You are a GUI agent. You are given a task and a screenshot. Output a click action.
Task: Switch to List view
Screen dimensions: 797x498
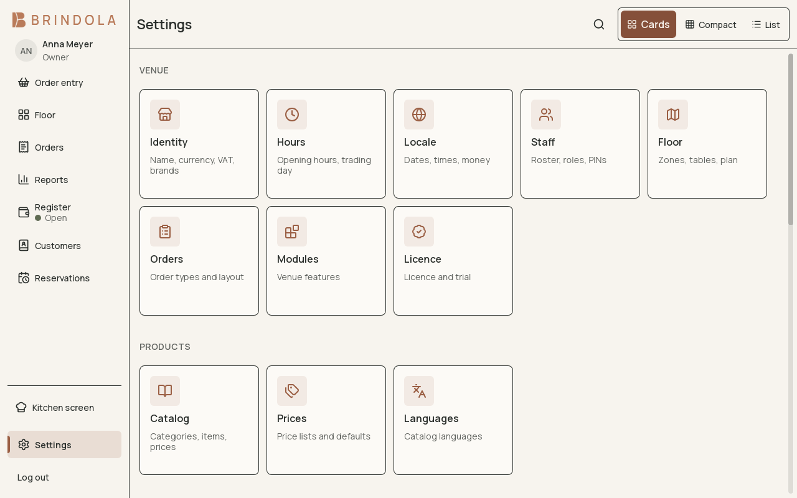(x=766, y=24)
